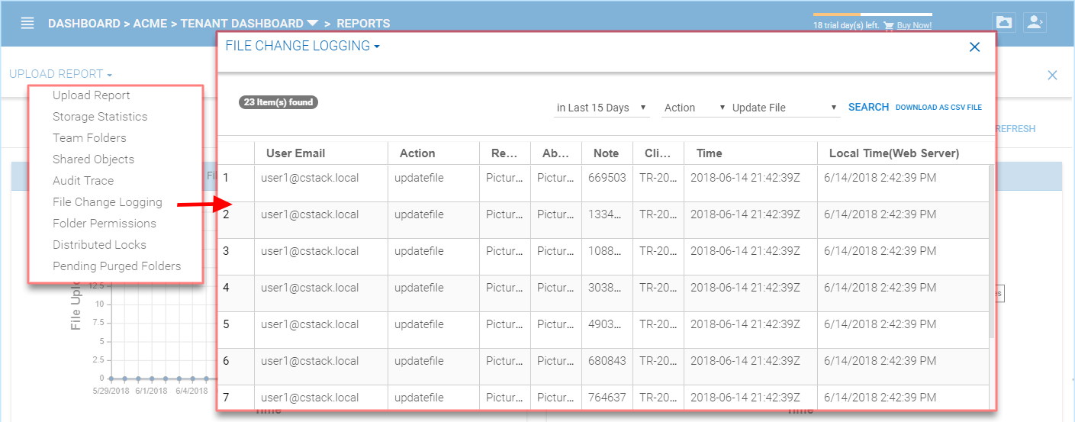Select Pending Purged Folders menu item
This screenshot has width=1075, height=422.
pos(117,266)
